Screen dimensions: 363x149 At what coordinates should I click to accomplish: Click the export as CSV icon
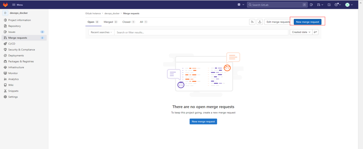pyautogui.click(x=260, y=22)
